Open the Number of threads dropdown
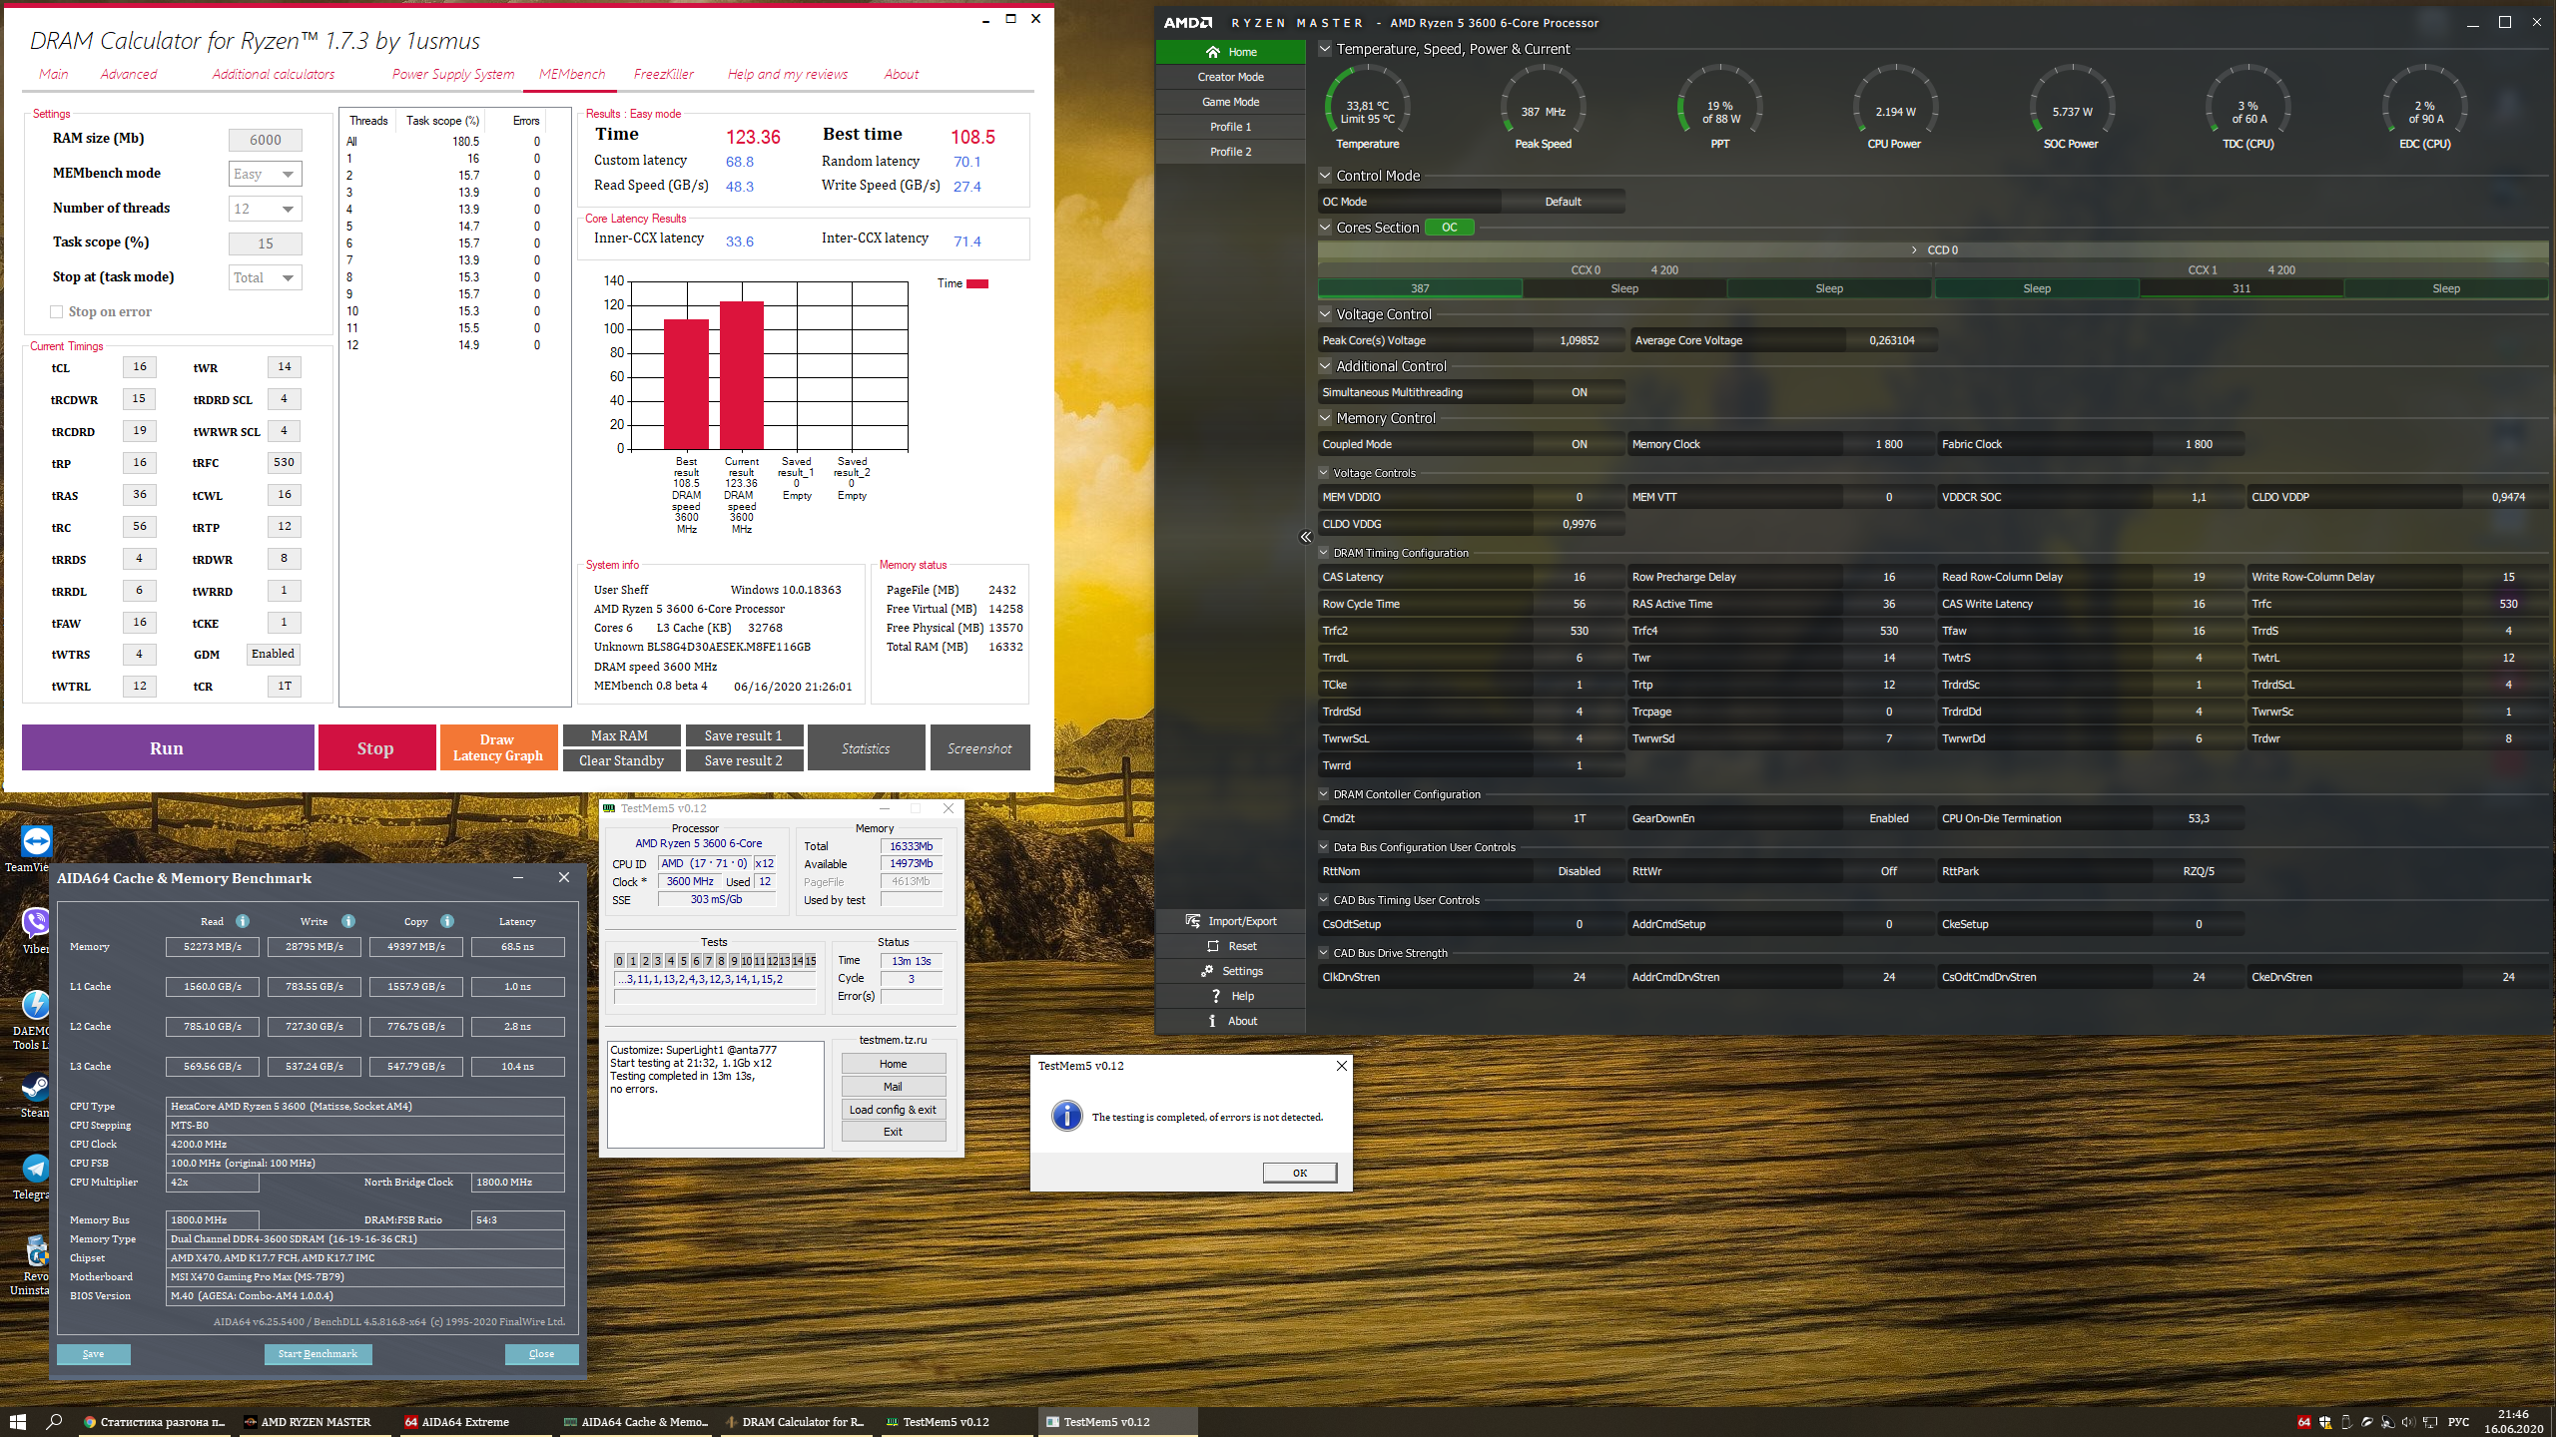The width and height of the screenshot is (2556, 1437). click(266, 209)
